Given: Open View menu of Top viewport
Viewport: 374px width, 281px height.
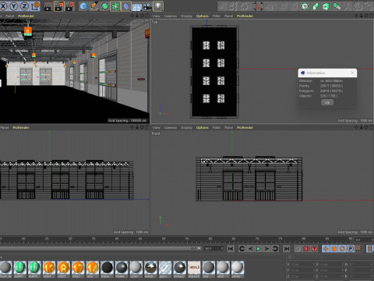Looking at the screenshot, I should [x=156, y=16].
